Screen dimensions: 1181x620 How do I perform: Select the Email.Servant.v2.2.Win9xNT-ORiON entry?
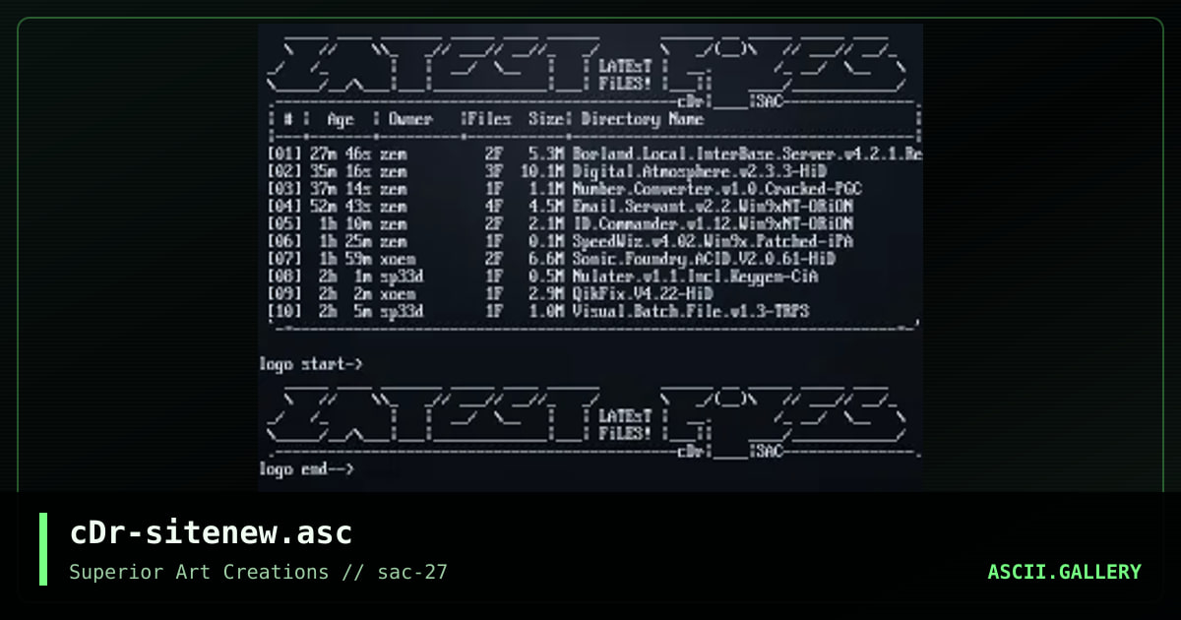click(x=712, y=207)
